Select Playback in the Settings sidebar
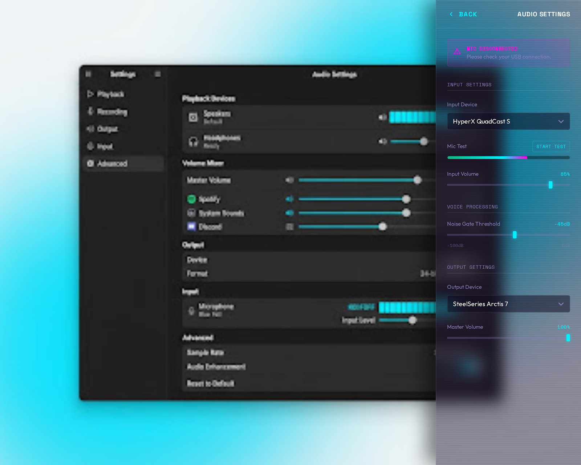581x465 pixels. (x=123, y=94)
